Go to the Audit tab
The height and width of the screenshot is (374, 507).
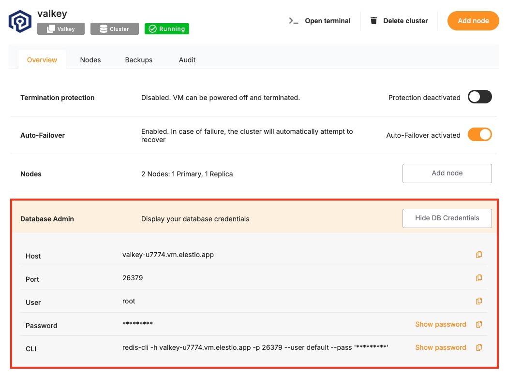click(187, 60)
